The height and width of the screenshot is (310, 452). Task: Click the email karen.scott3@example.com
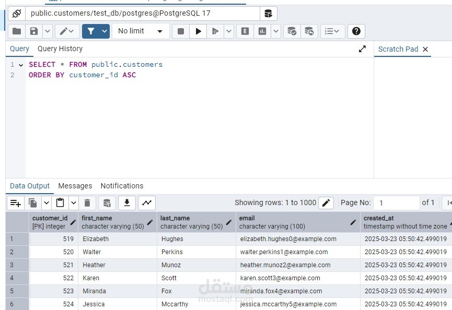[298, 278]
